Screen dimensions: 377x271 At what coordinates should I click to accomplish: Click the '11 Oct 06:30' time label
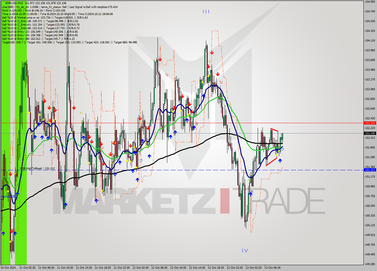(46, 268)
